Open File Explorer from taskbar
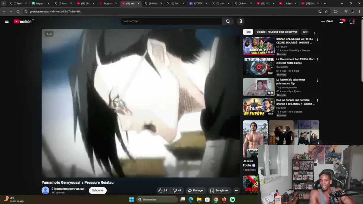363x204 pixels. [x=199, y=199]
